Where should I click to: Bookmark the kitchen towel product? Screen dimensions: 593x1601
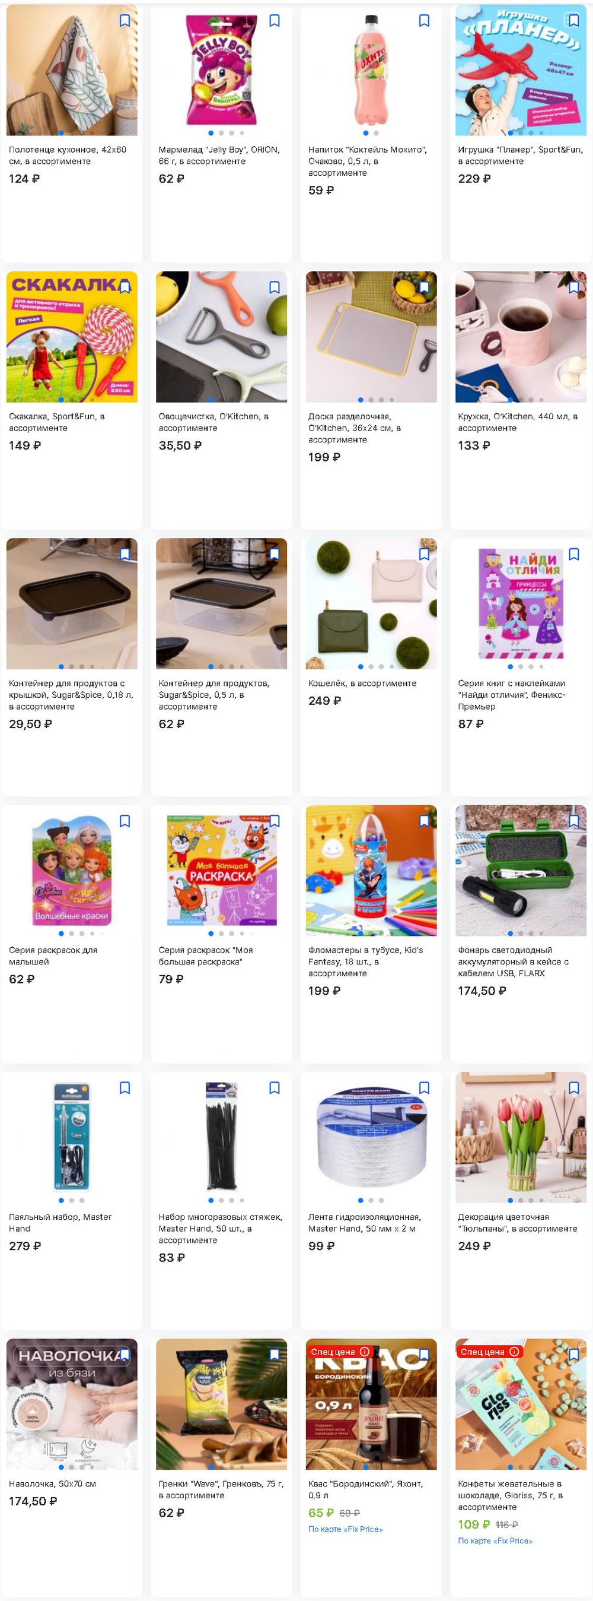[x=125, y=21]
